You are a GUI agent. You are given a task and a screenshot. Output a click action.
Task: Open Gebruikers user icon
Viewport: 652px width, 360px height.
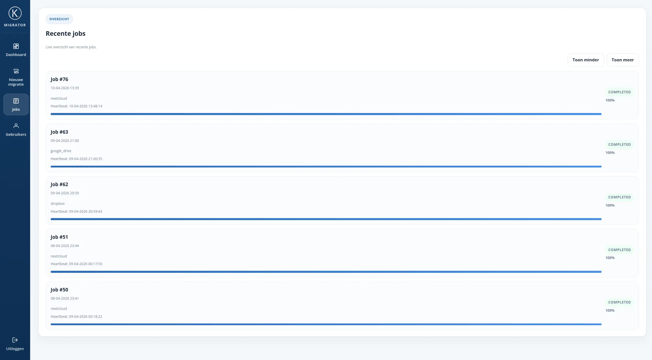[16, 126]
